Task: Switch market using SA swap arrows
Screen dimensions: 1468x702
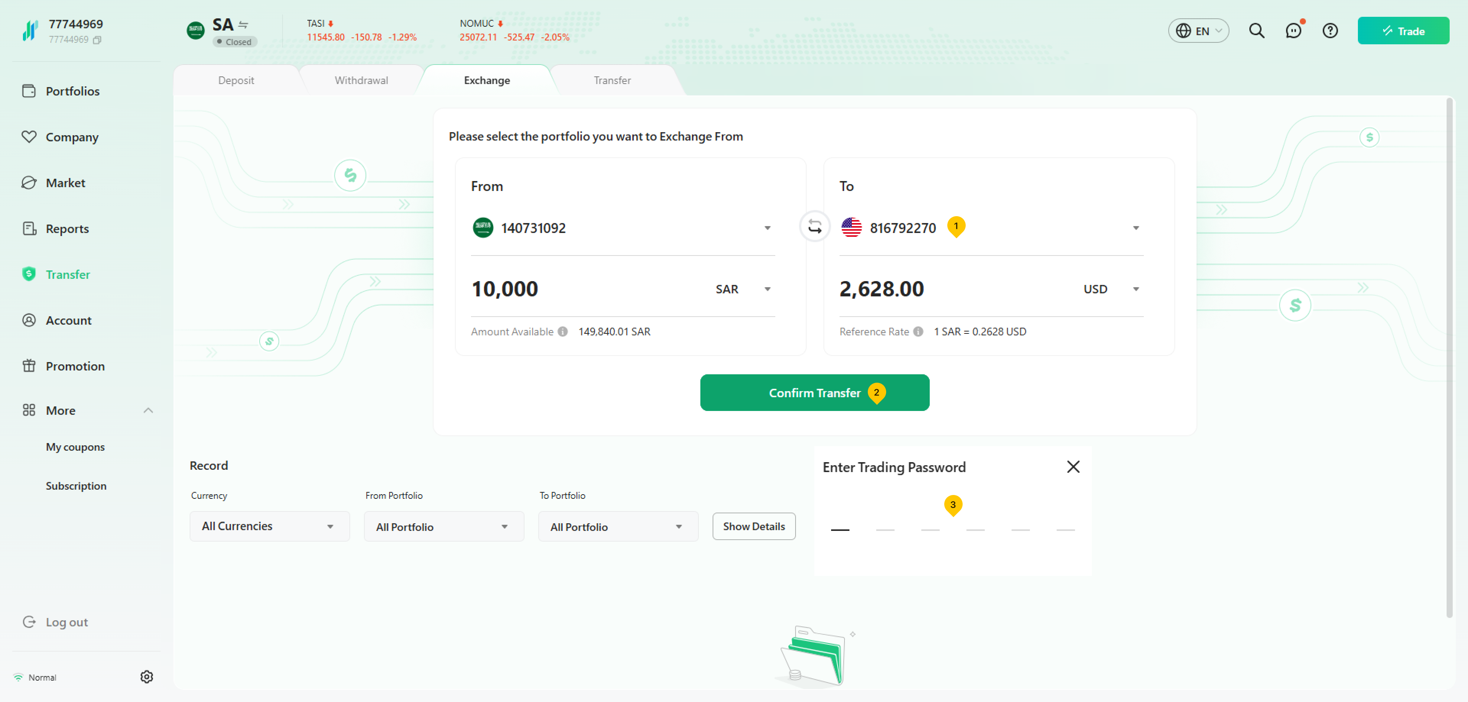Action: (x=244, y=24)
